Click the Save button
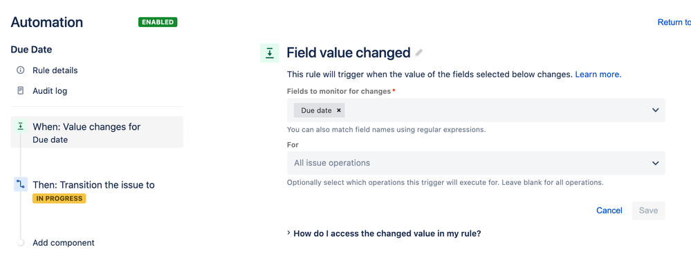 [648, 211]
